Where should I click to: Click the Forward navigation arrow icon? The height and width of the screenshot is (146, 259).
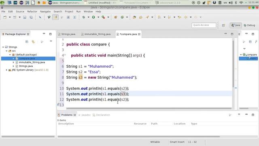click(196, 17)
